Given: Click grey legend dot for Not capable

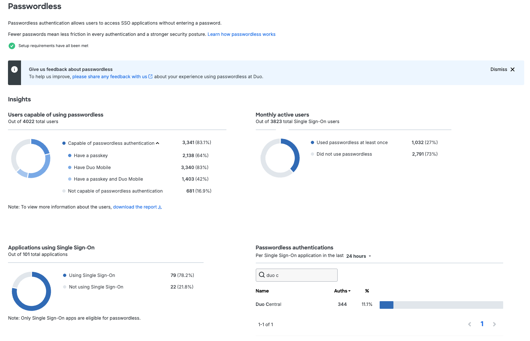Looking at the screenshot, I should point(64,191).
